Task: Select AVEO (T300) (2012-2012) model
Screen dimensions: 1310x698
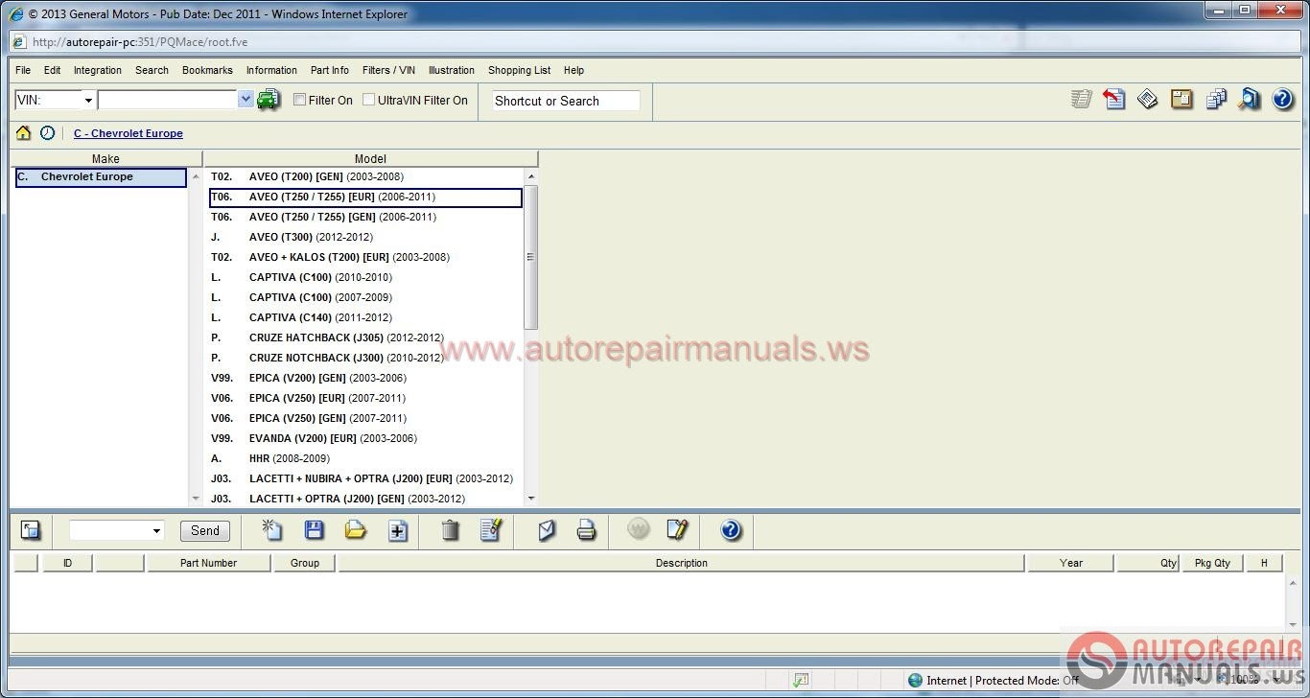Action: point(365,237)
